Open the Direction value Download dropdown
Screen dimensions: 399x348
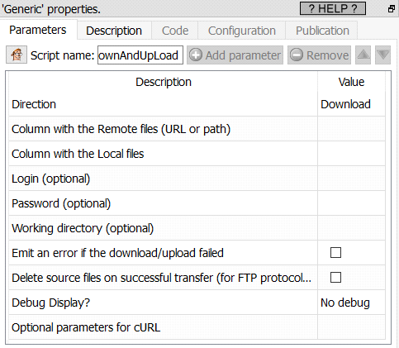[351, 104]
